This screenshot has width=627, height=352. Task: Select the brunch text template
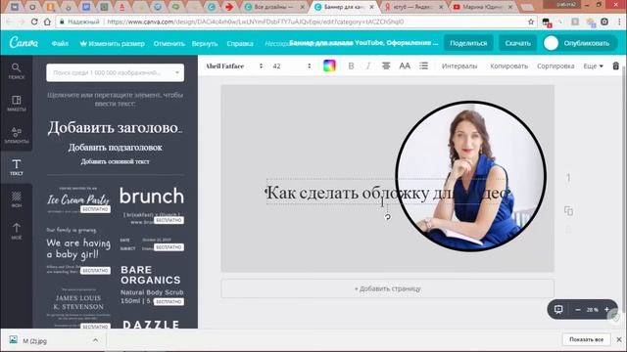click(x=152, y=204)
